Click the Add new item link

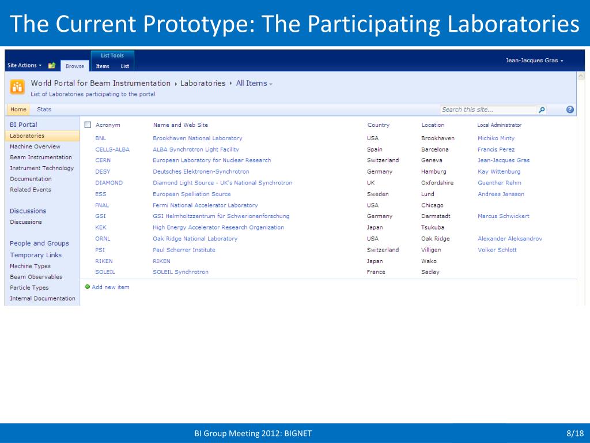pyautogui.click(x=111, y=287)
